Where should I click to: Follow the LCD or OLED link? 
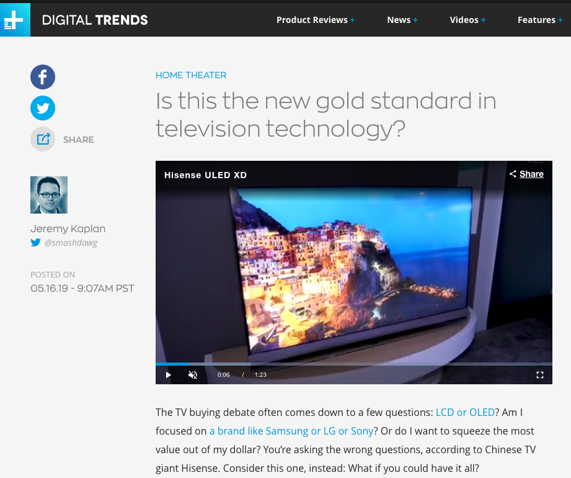point(465,412)
